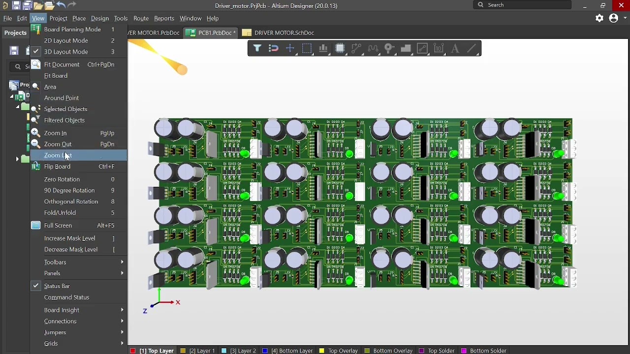Viewport: 630px width, 354px height.
Task: Click Fit Document in View menu
Action: [79, 64]
